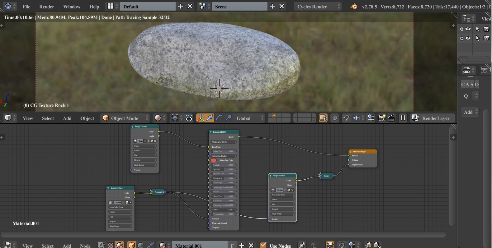Image resolution: width=492 pixels, height=248 pixels.
Task: Click the OpenGL render image camera icon
Action: 382,118
